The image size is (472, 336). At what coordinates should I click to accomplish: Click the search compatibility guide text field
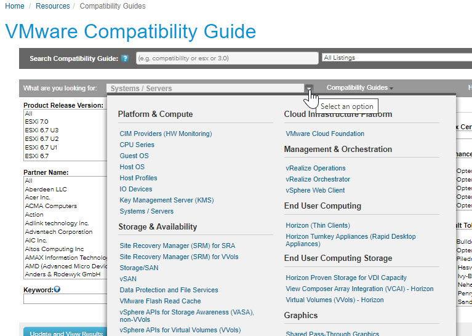[226, 58]
